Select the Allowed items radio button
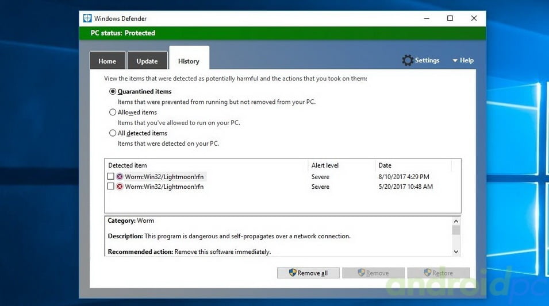The image size is (549, 306). (x=113, y=113)
